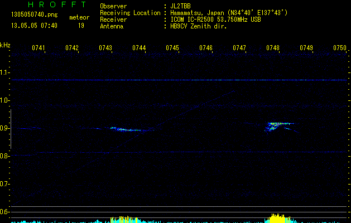Screen dimensions: 351x223
Task: Click the kHz axis unit label
Action: coord(5,45)
